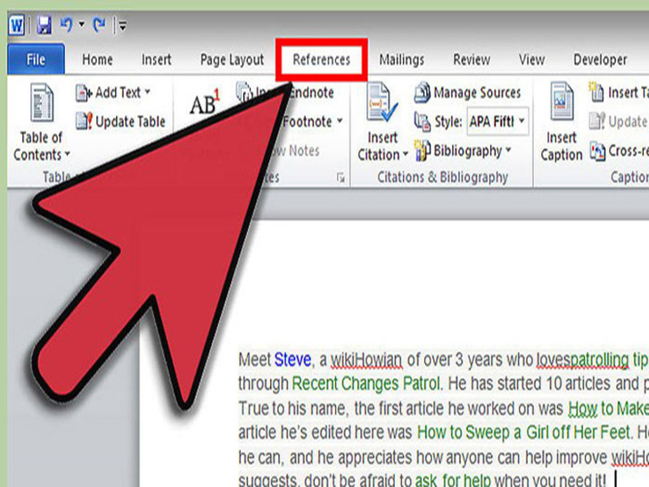The height and width of the screenshot is (487, 649).
Task: Click the Show Notes button
Action: click(x=294, y=151)
